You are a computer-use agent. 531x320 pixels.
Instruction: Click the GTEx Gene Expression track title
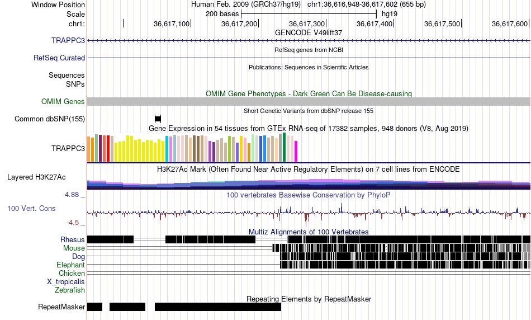coord(309,129)
